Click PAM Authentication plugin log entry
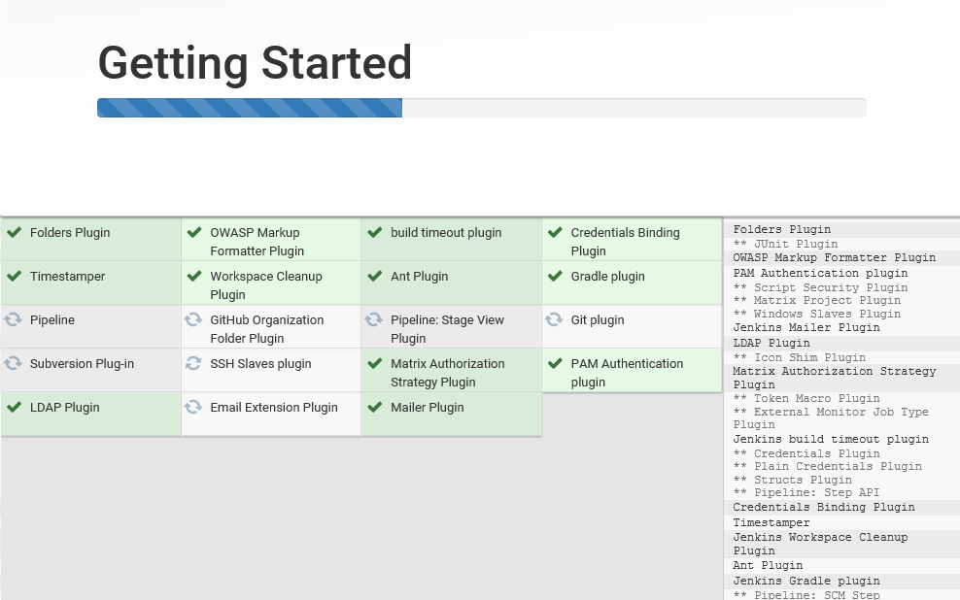960x600 pixels. tap(820, 273)
